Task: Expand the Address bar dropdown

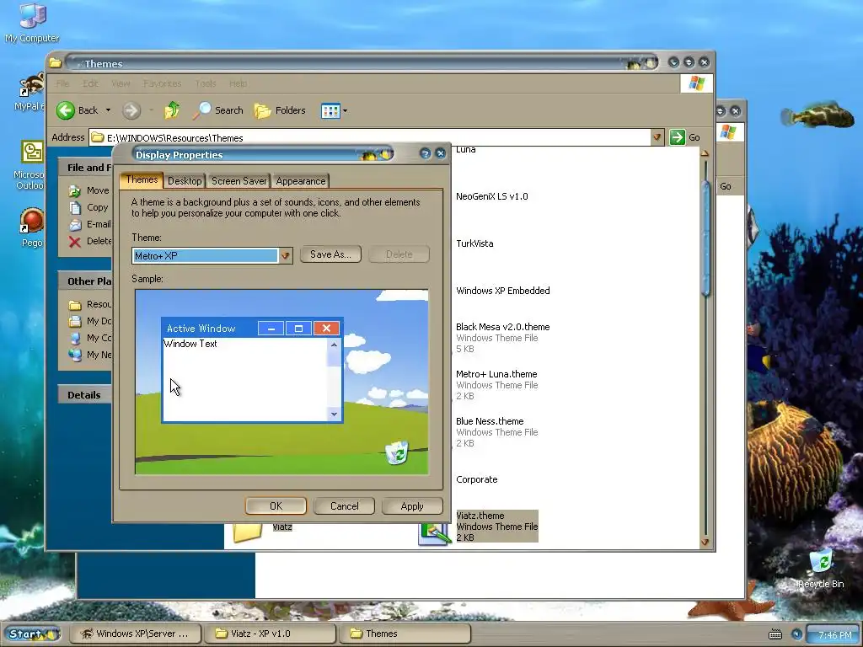Action: [x=657, y=137]
